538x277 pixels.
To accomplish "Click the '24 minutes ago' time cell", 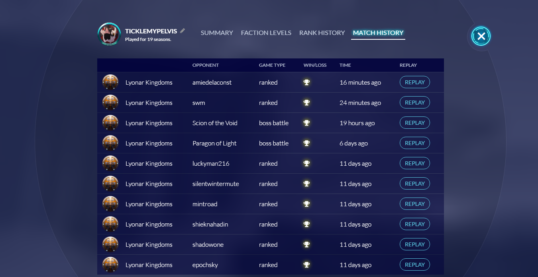I will click(x=360, y=103).
